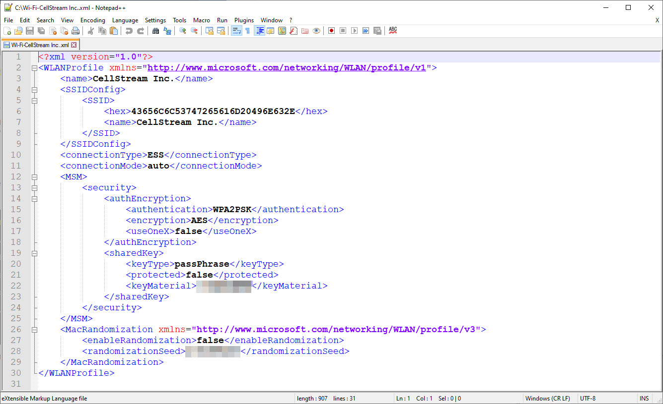Click the New file toolbar icon
Image resolution: width=663 pixels, height=404 pixels.
7,31
